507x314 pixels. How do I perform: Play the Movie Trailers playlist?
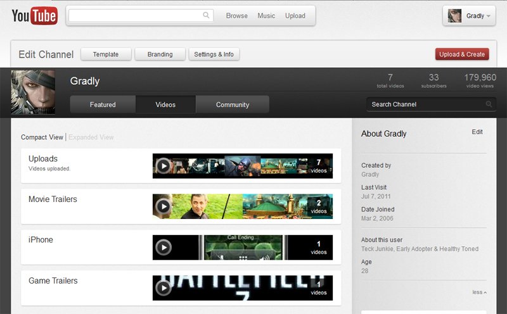click(x=164, y=206)
